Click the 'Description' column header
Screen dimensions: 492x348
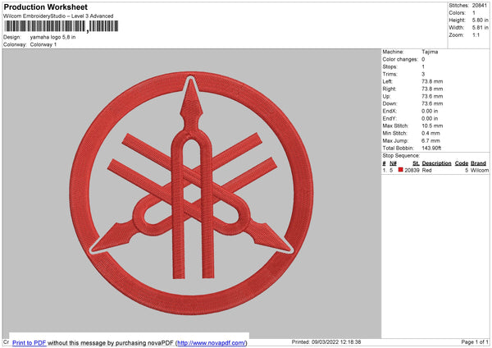pyautogui.click(x=436, y=163)
